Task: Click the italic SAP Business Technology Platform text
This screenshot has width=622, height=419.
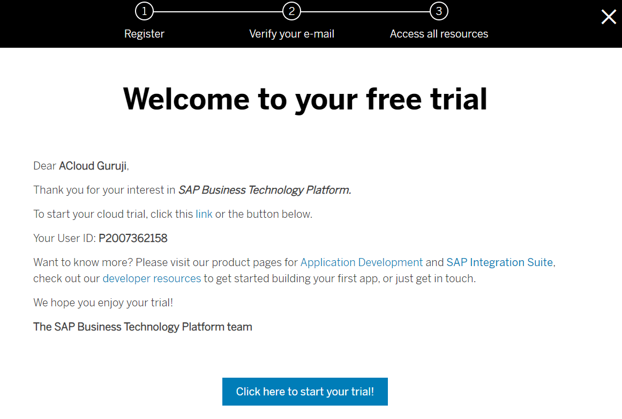Action: 265,190
